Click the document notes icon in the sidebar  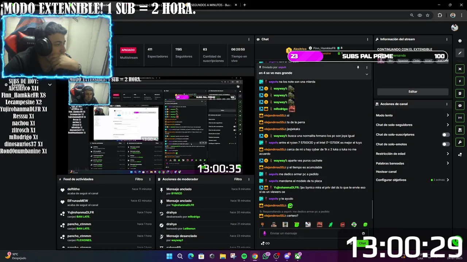[x=460, y=94]
